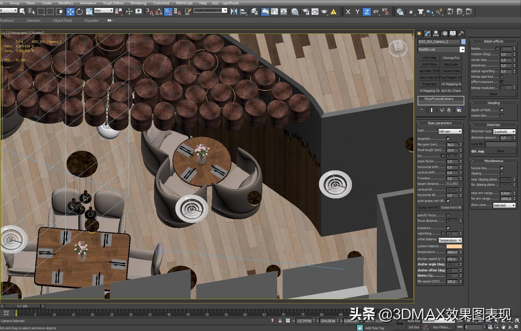Open the Display command panel tab
This screenshot has width=521, height=331.
(x=453, y=34)
